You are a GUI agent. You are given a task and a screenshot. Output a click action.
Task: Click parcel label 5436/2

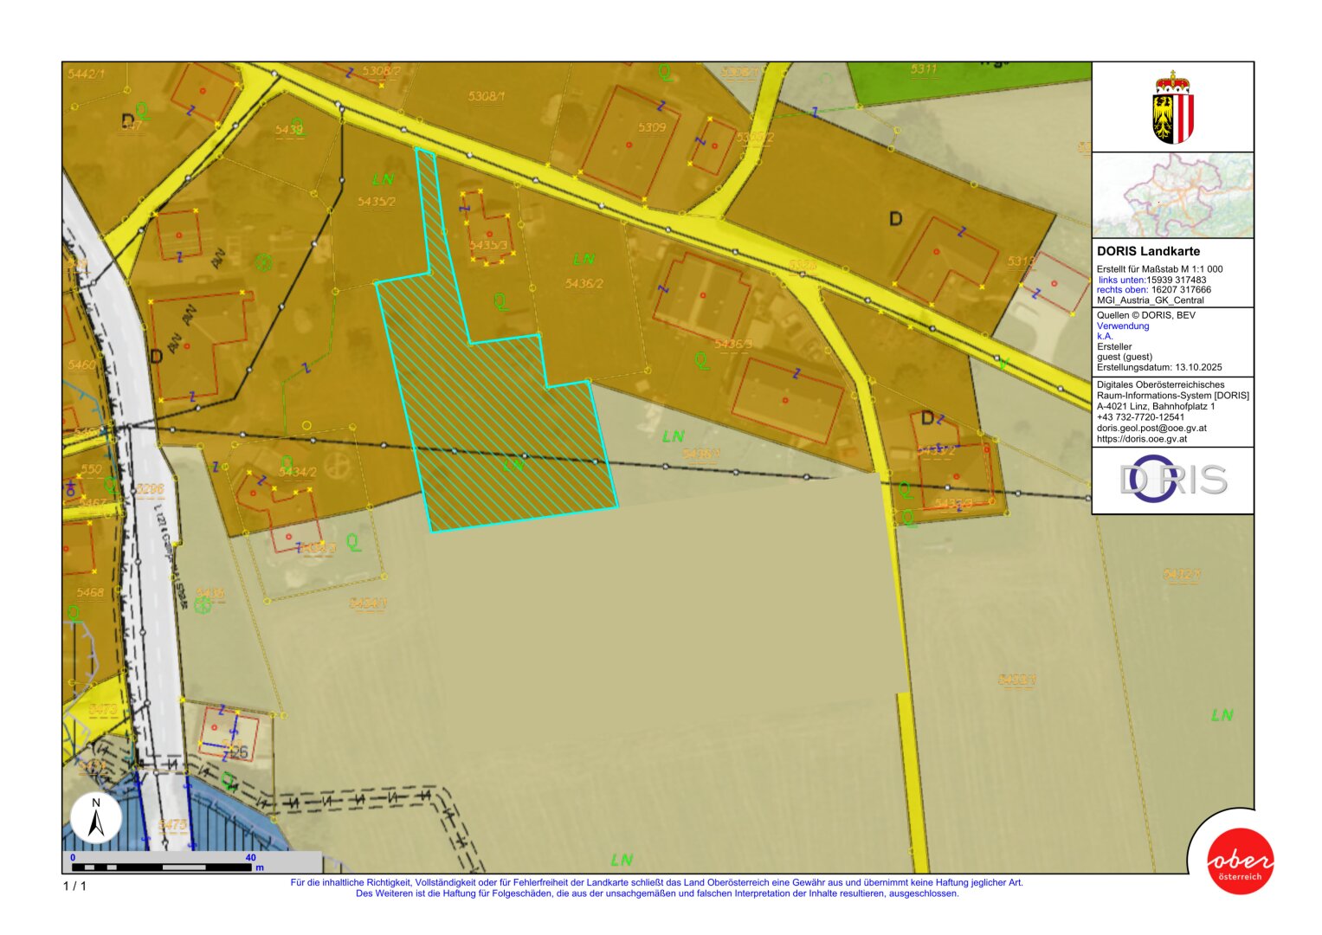coord(584,283)
